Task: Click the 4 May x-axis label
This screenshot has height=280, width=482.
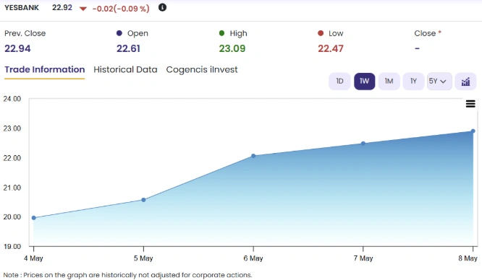Action: click(x=33, y=258)
